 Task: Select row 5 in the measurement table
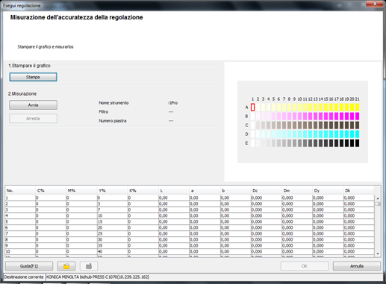click(190, 222)
